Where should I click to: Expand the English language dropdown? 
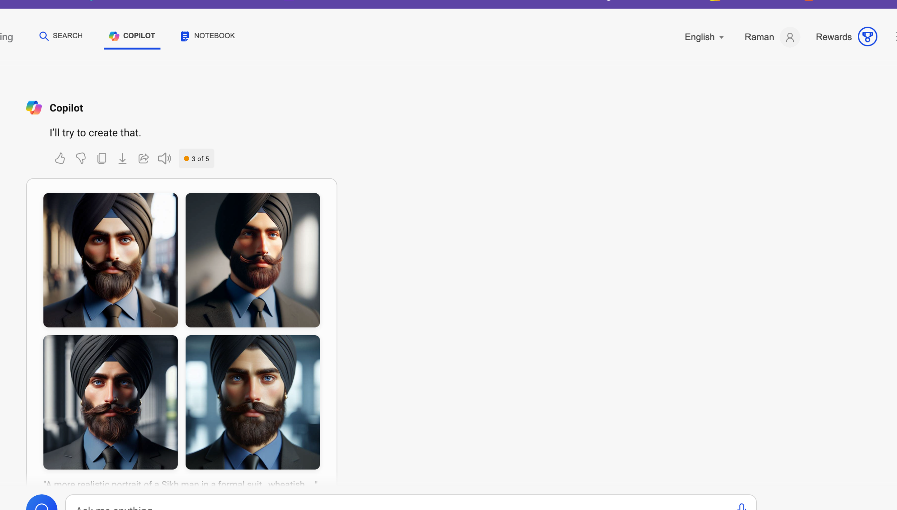point(704,37)
